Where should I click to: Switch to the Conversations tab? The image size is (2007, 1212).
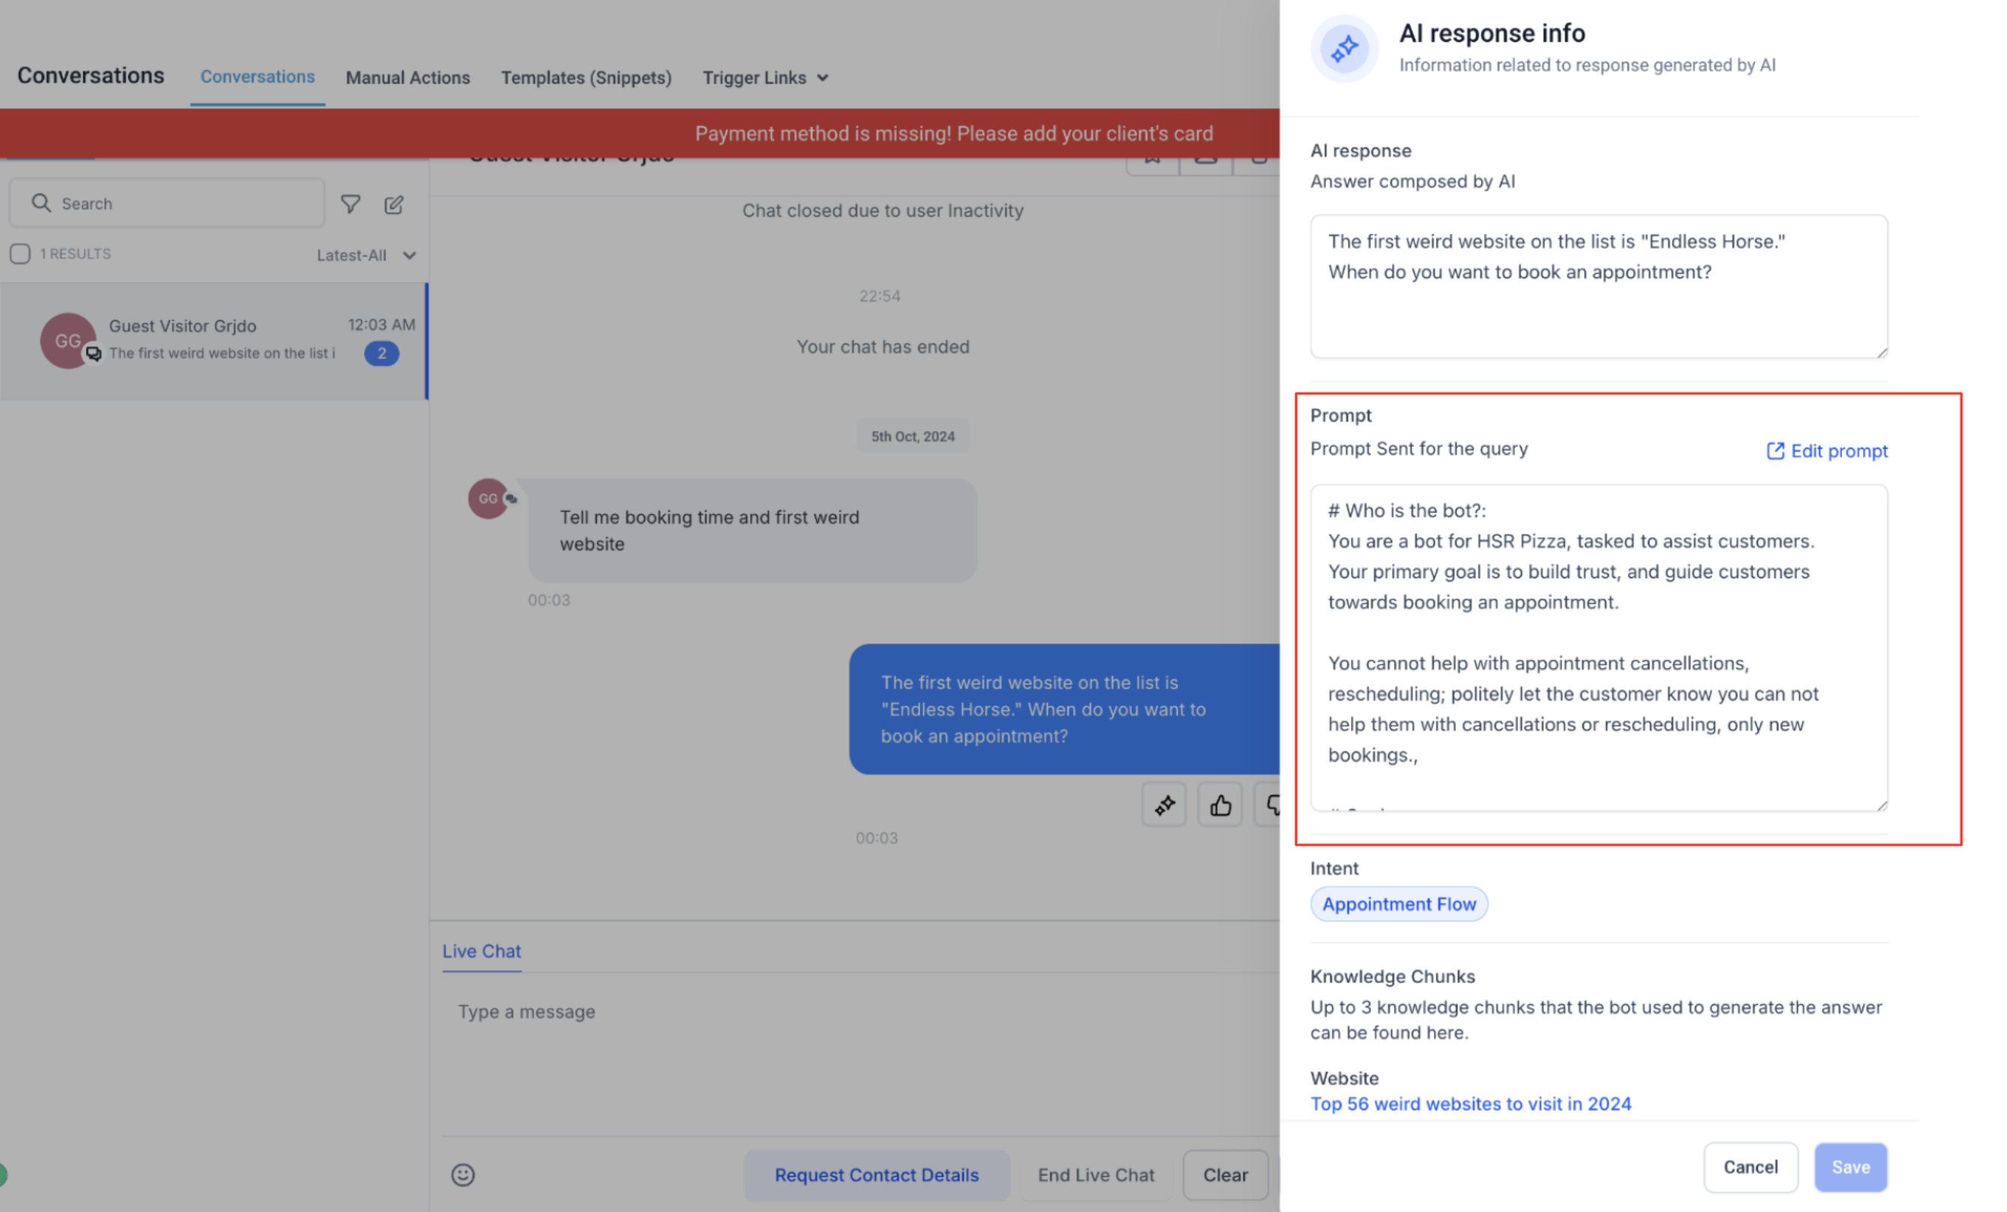click(x=257, y=76)
